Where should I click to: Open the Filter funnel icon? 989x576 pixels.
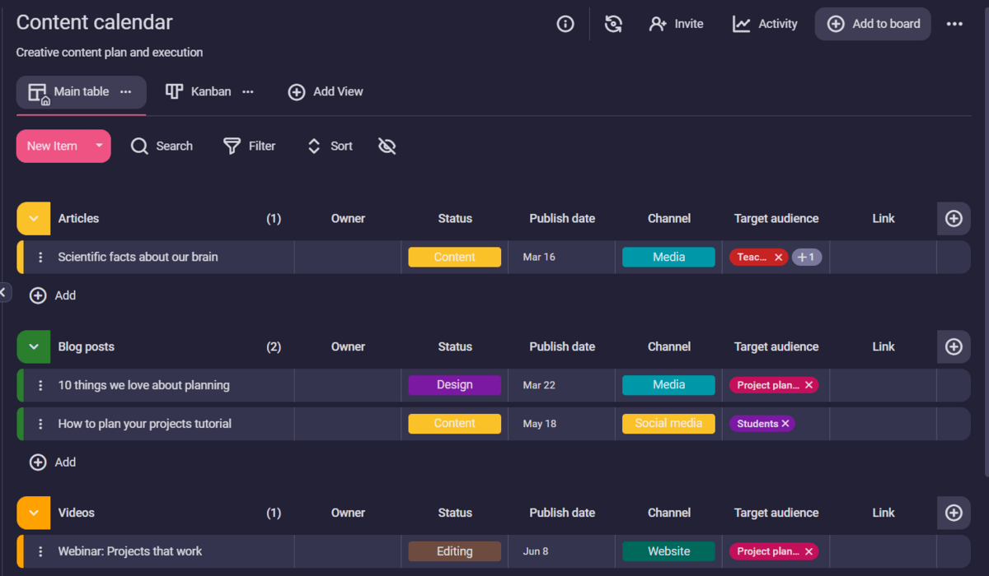(232, 146)
